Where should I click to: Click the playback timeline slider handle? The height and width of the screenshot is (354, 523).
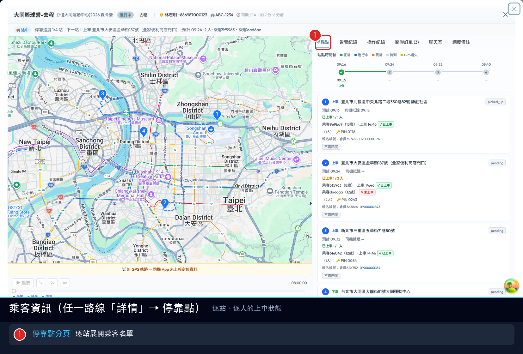click(x=14, y=291)
